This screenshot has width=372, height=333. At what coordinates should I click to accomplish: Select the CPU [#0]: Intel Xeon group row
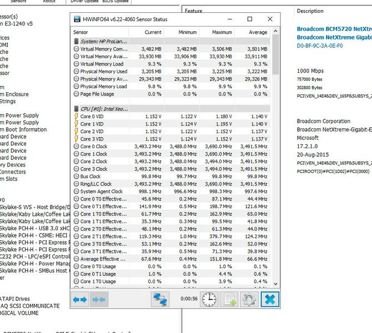[x=172, y=109]
